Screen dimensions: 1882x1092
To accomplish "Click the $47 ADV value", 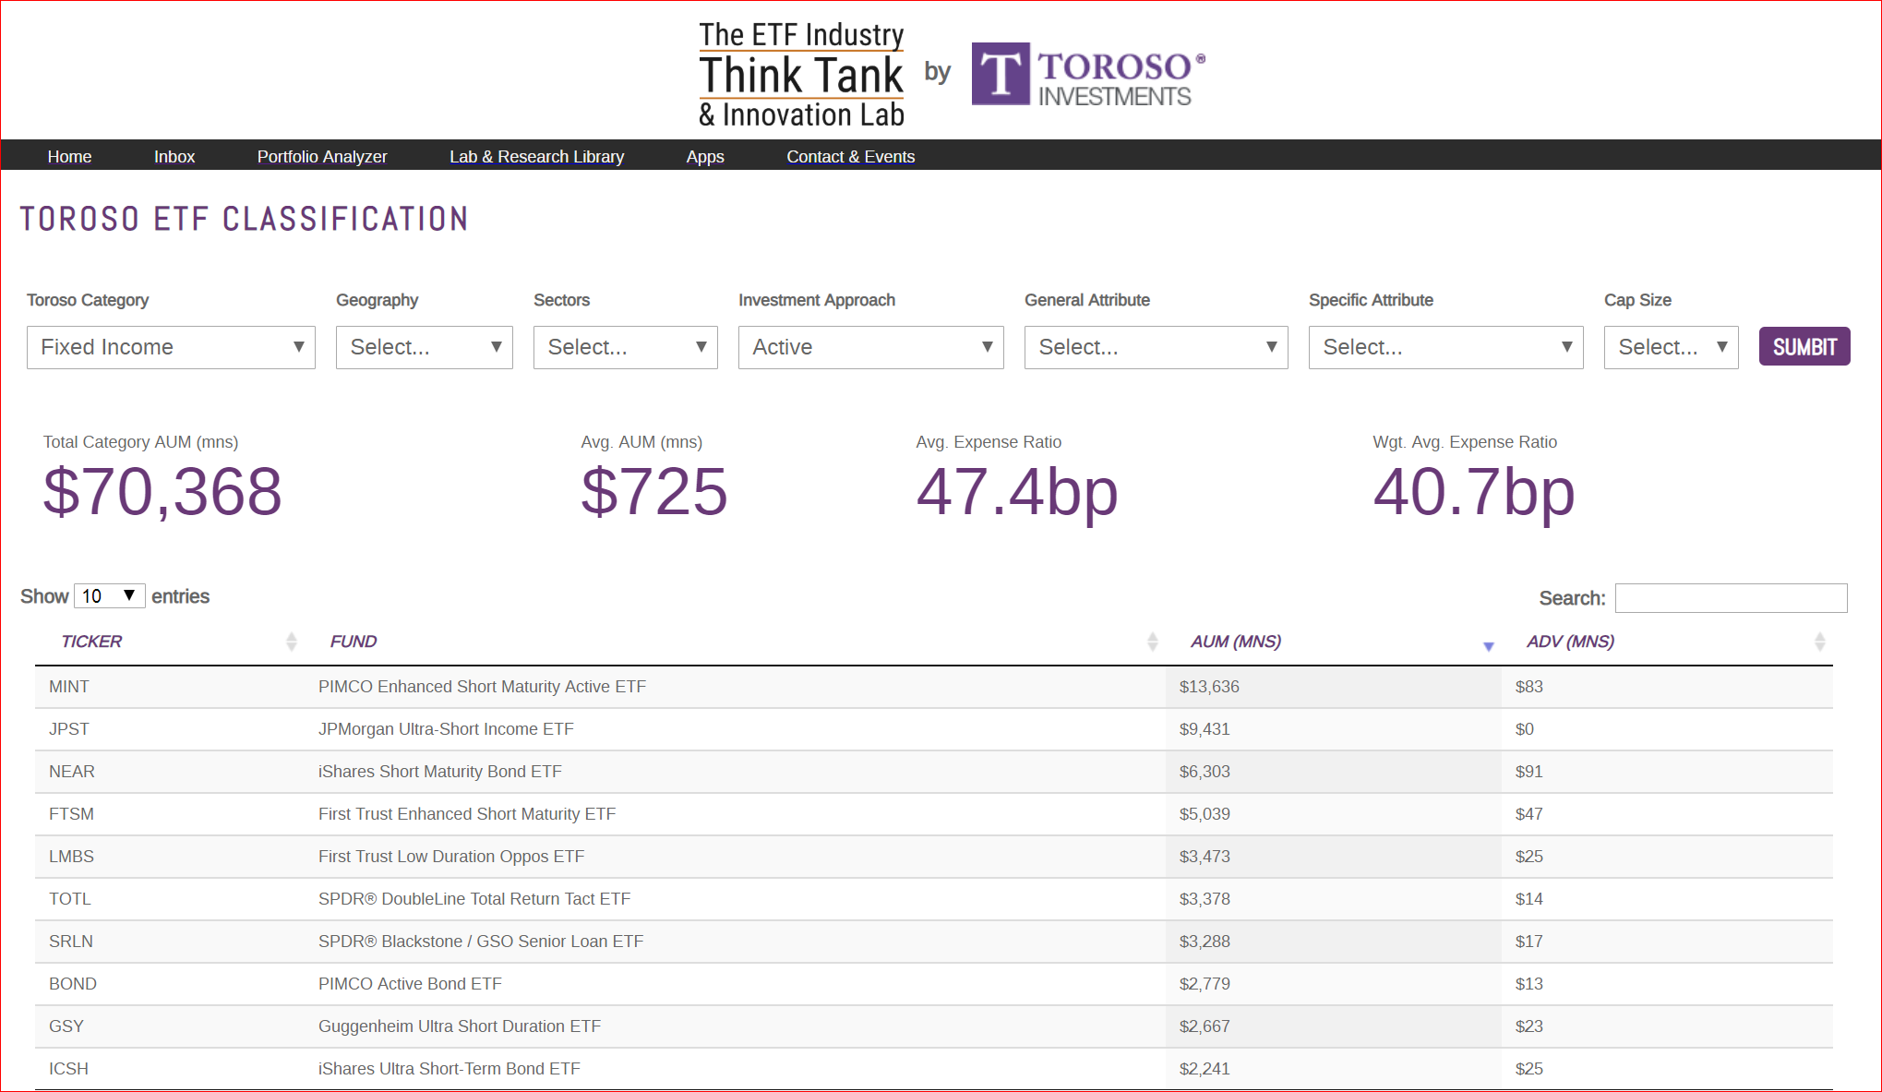I will 1529,814.
